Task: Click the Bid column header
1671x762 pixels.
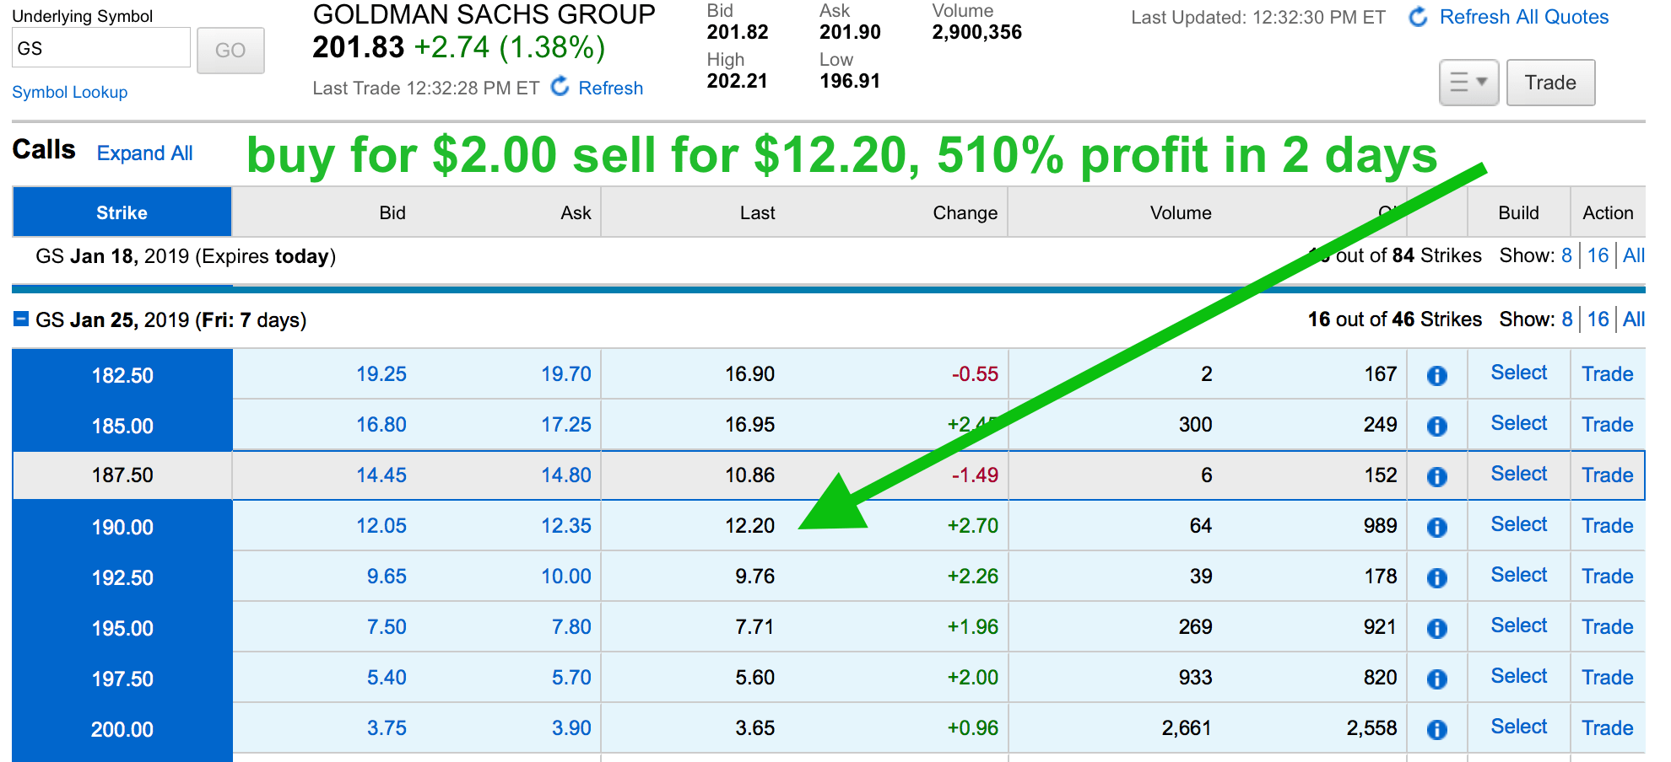Action: pyautogui.click(x=392, y=212)
